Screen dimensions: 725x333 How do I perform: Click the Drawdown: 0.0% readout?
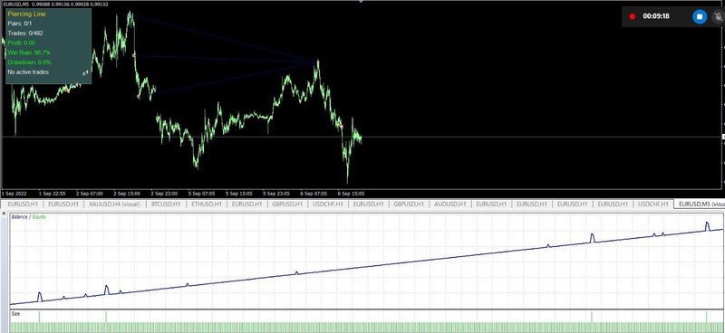tap(29, 62)
